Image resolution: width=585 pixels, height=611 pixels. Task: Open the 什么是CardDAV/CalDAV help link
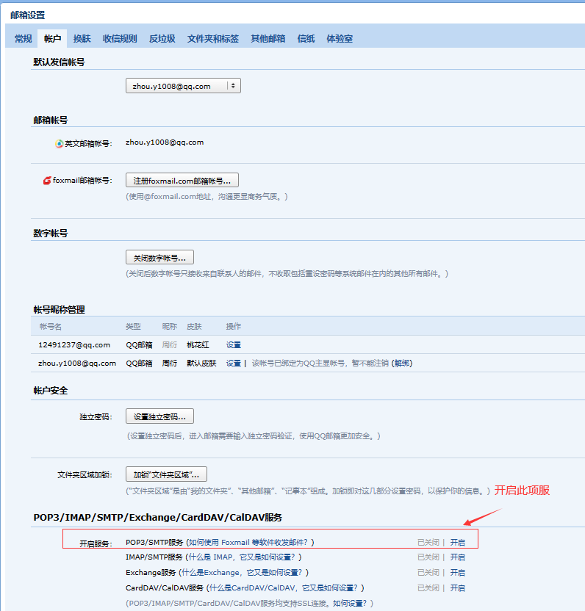(284, 587)
